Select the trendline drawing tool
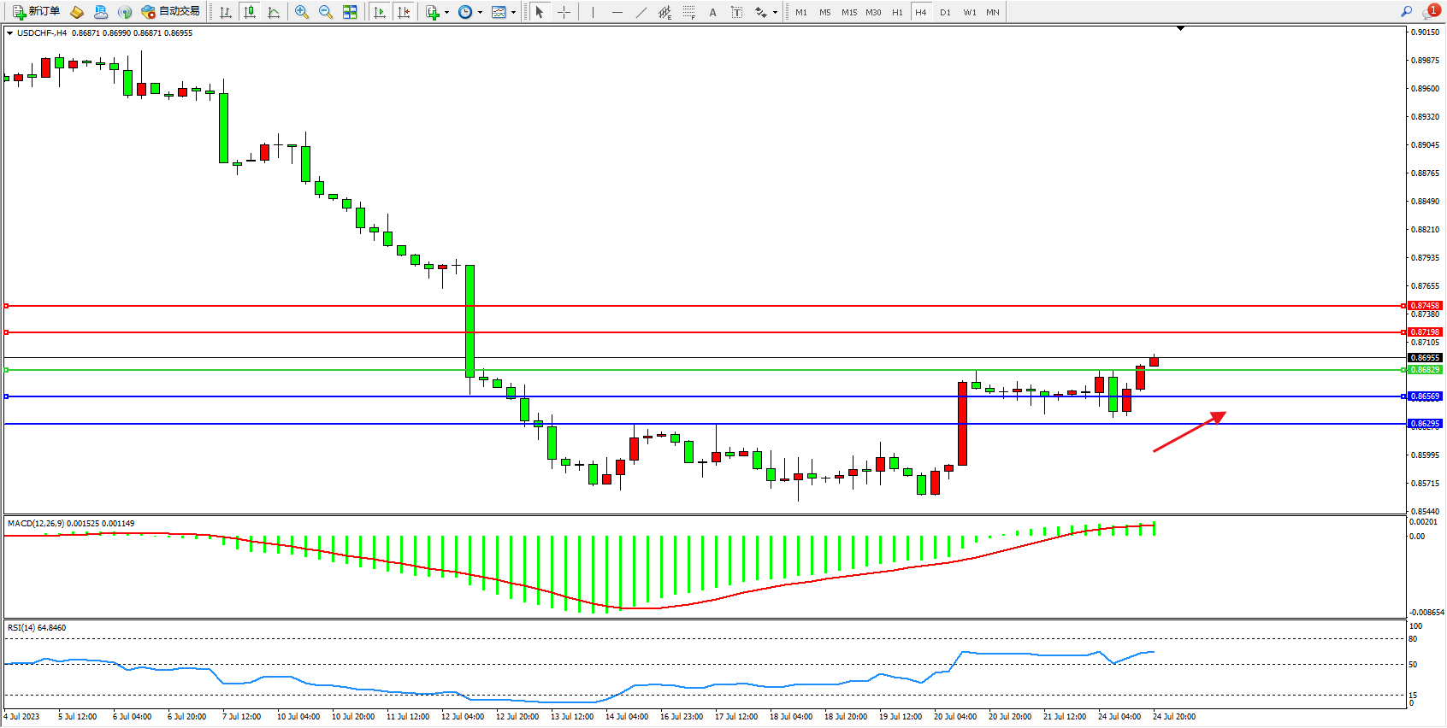1447x728 pixels. pos(641,12)
